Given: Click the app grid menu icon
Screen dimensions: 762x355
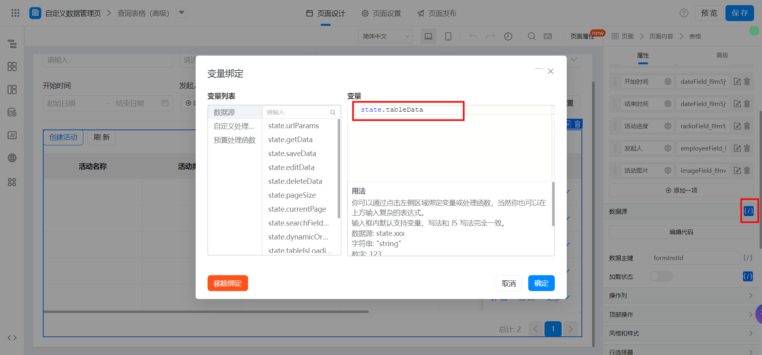Looking at the screenshot, I should point(15,13).
